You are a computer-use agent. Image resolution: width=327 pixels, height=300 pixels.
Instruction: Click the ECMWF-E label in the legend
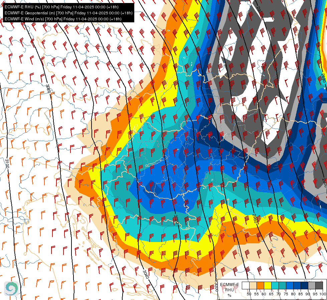[x=229, y=285]
